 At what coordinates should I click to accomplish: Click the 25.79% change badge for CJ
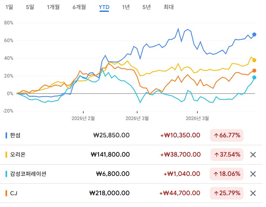pos(227,193)
